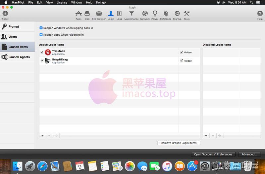Open the Reference toolbar section
265x174 pixels.
tap(166, 15)
